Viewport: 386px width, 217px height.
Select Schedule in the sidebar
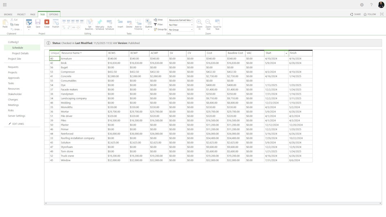tap(22, 48)
